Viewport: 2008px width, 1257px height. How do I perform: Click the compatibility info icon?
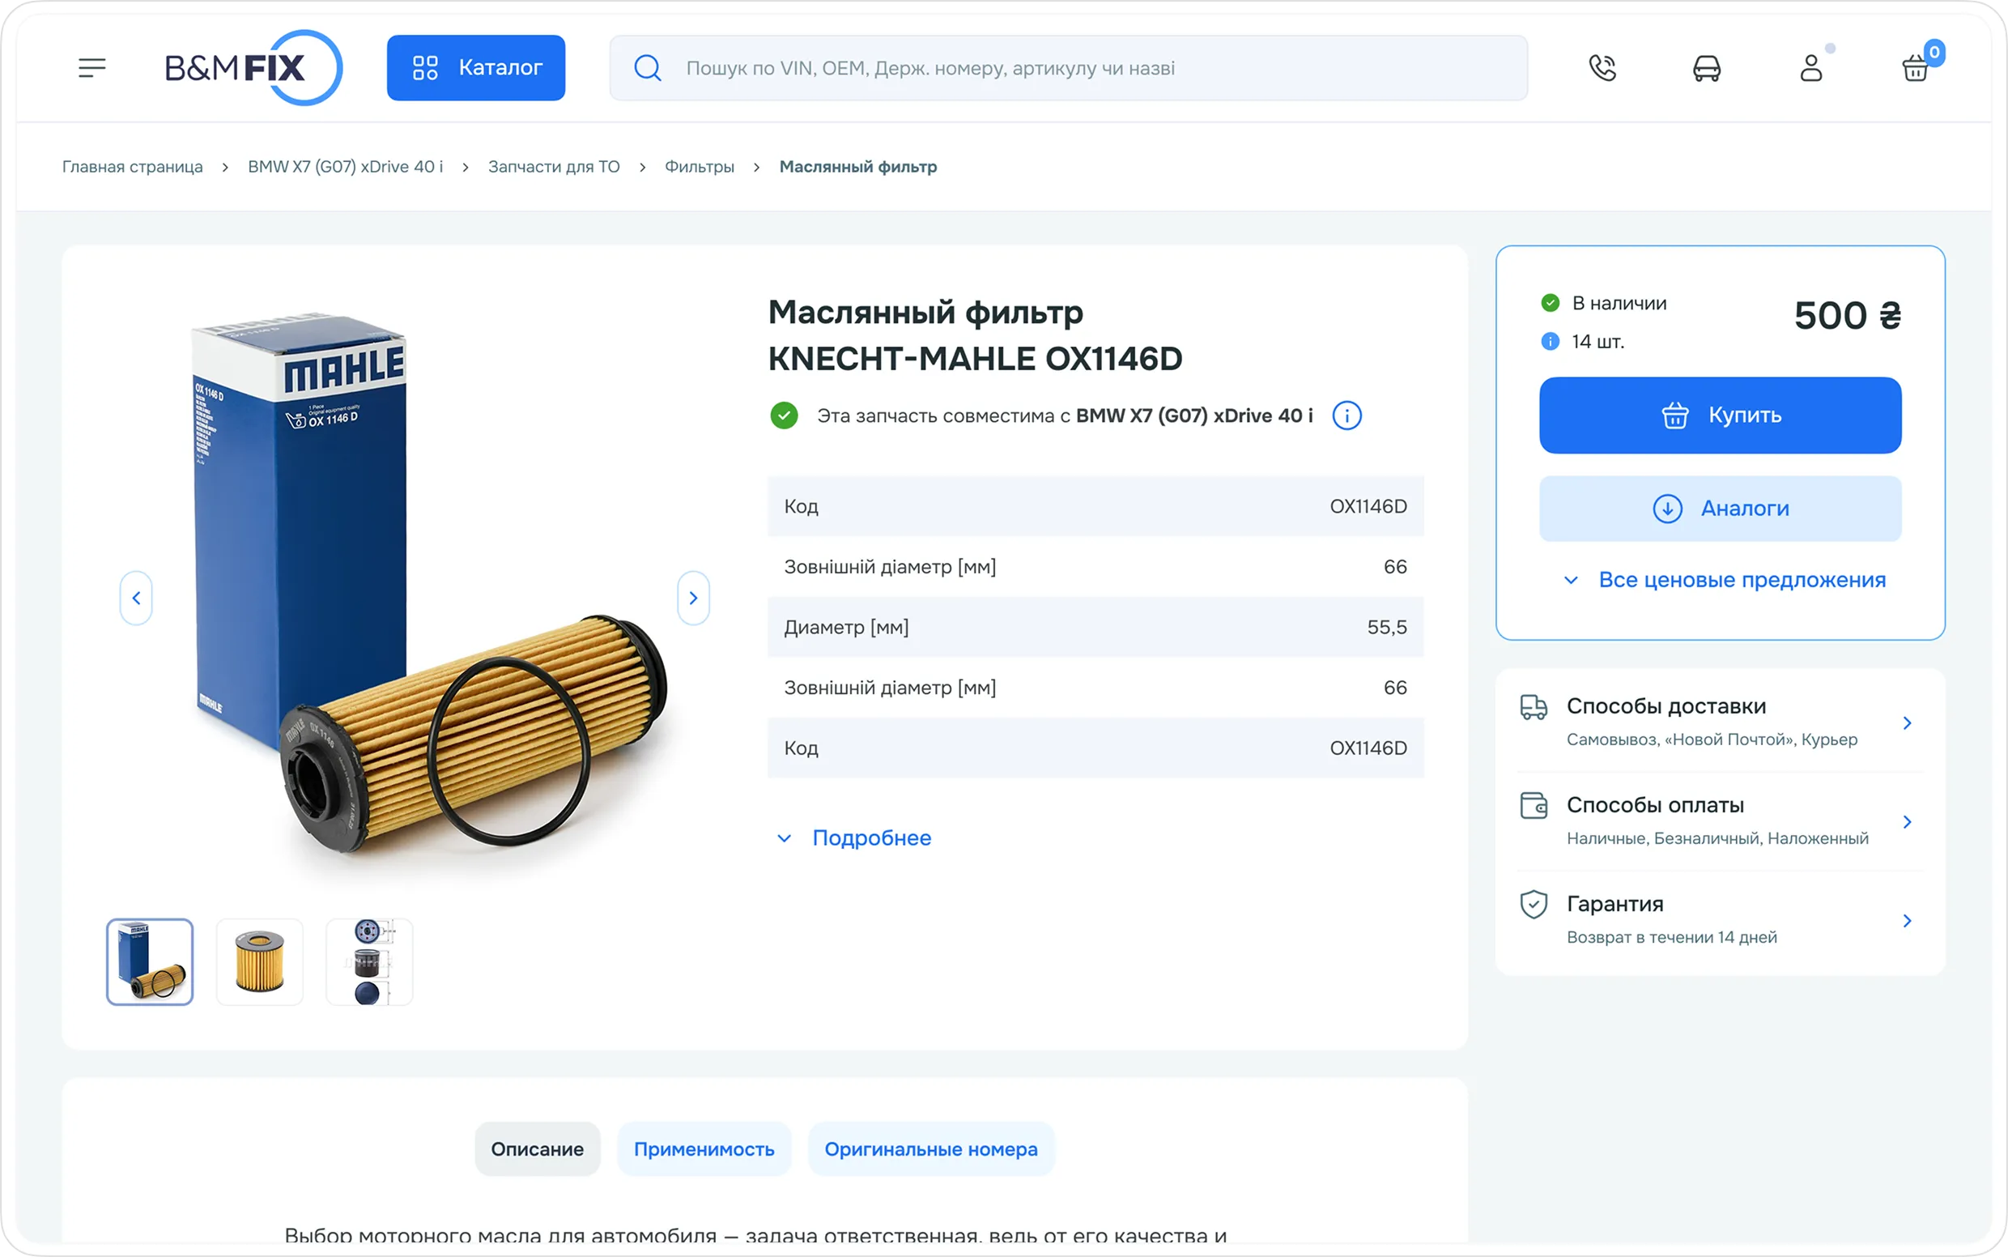[x=1346, y=415]
